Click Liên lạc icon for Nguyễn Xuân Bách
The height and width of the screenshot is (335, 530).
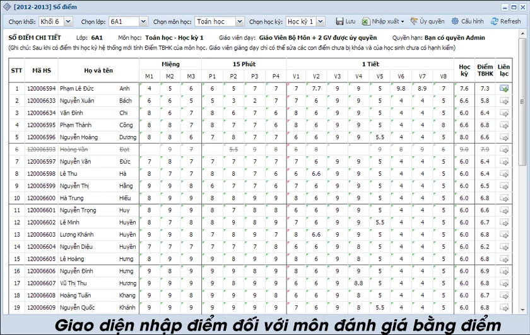(x=504, y=101)
